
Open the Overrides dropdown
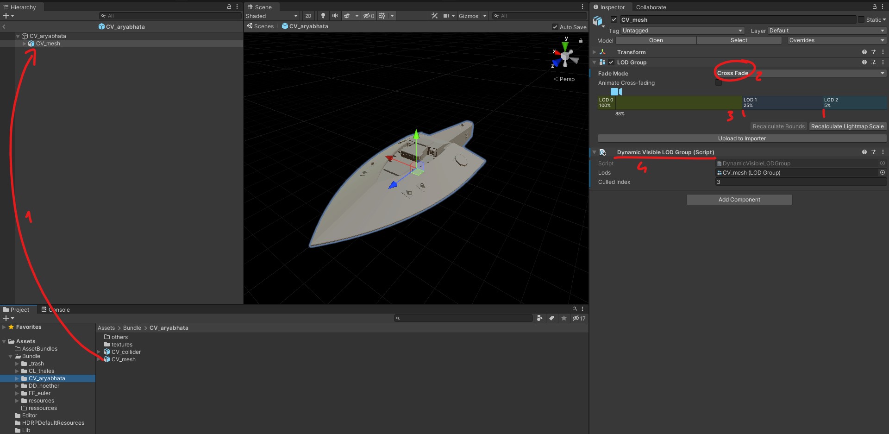click(837, 40)
